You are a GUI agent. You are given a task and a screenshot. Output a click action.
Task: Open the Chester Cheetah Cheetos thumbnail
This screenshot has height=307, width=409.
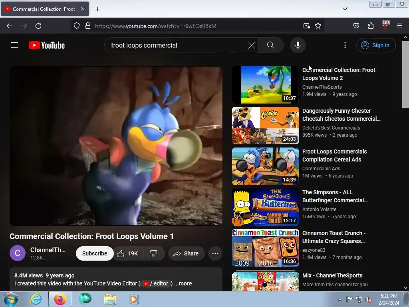(x=266, y=126)
